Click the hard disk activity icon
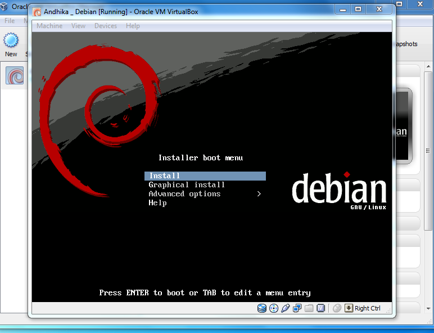The image size is (434, 333). [261, 308]
